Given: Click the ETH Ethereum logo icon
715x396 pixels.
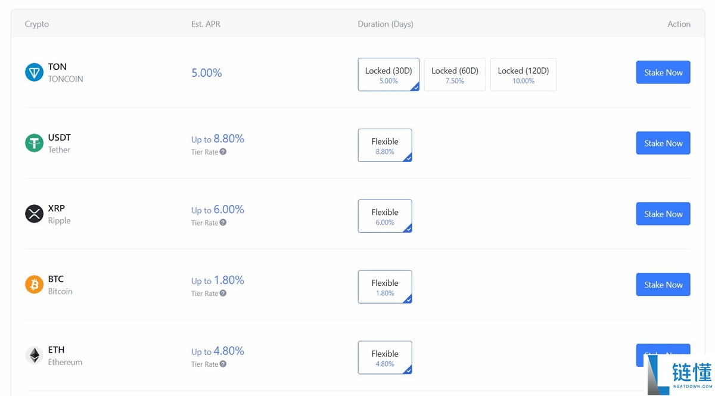Looking at the screenshot, I should click(34, 356).
